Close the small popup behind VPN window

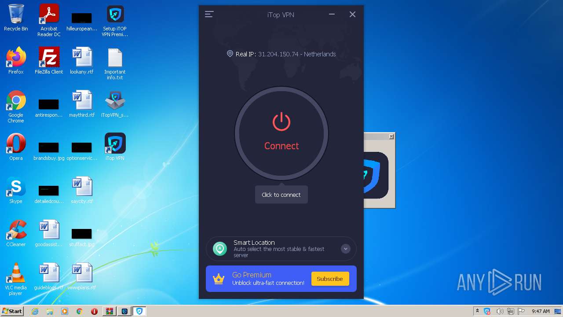391,136
